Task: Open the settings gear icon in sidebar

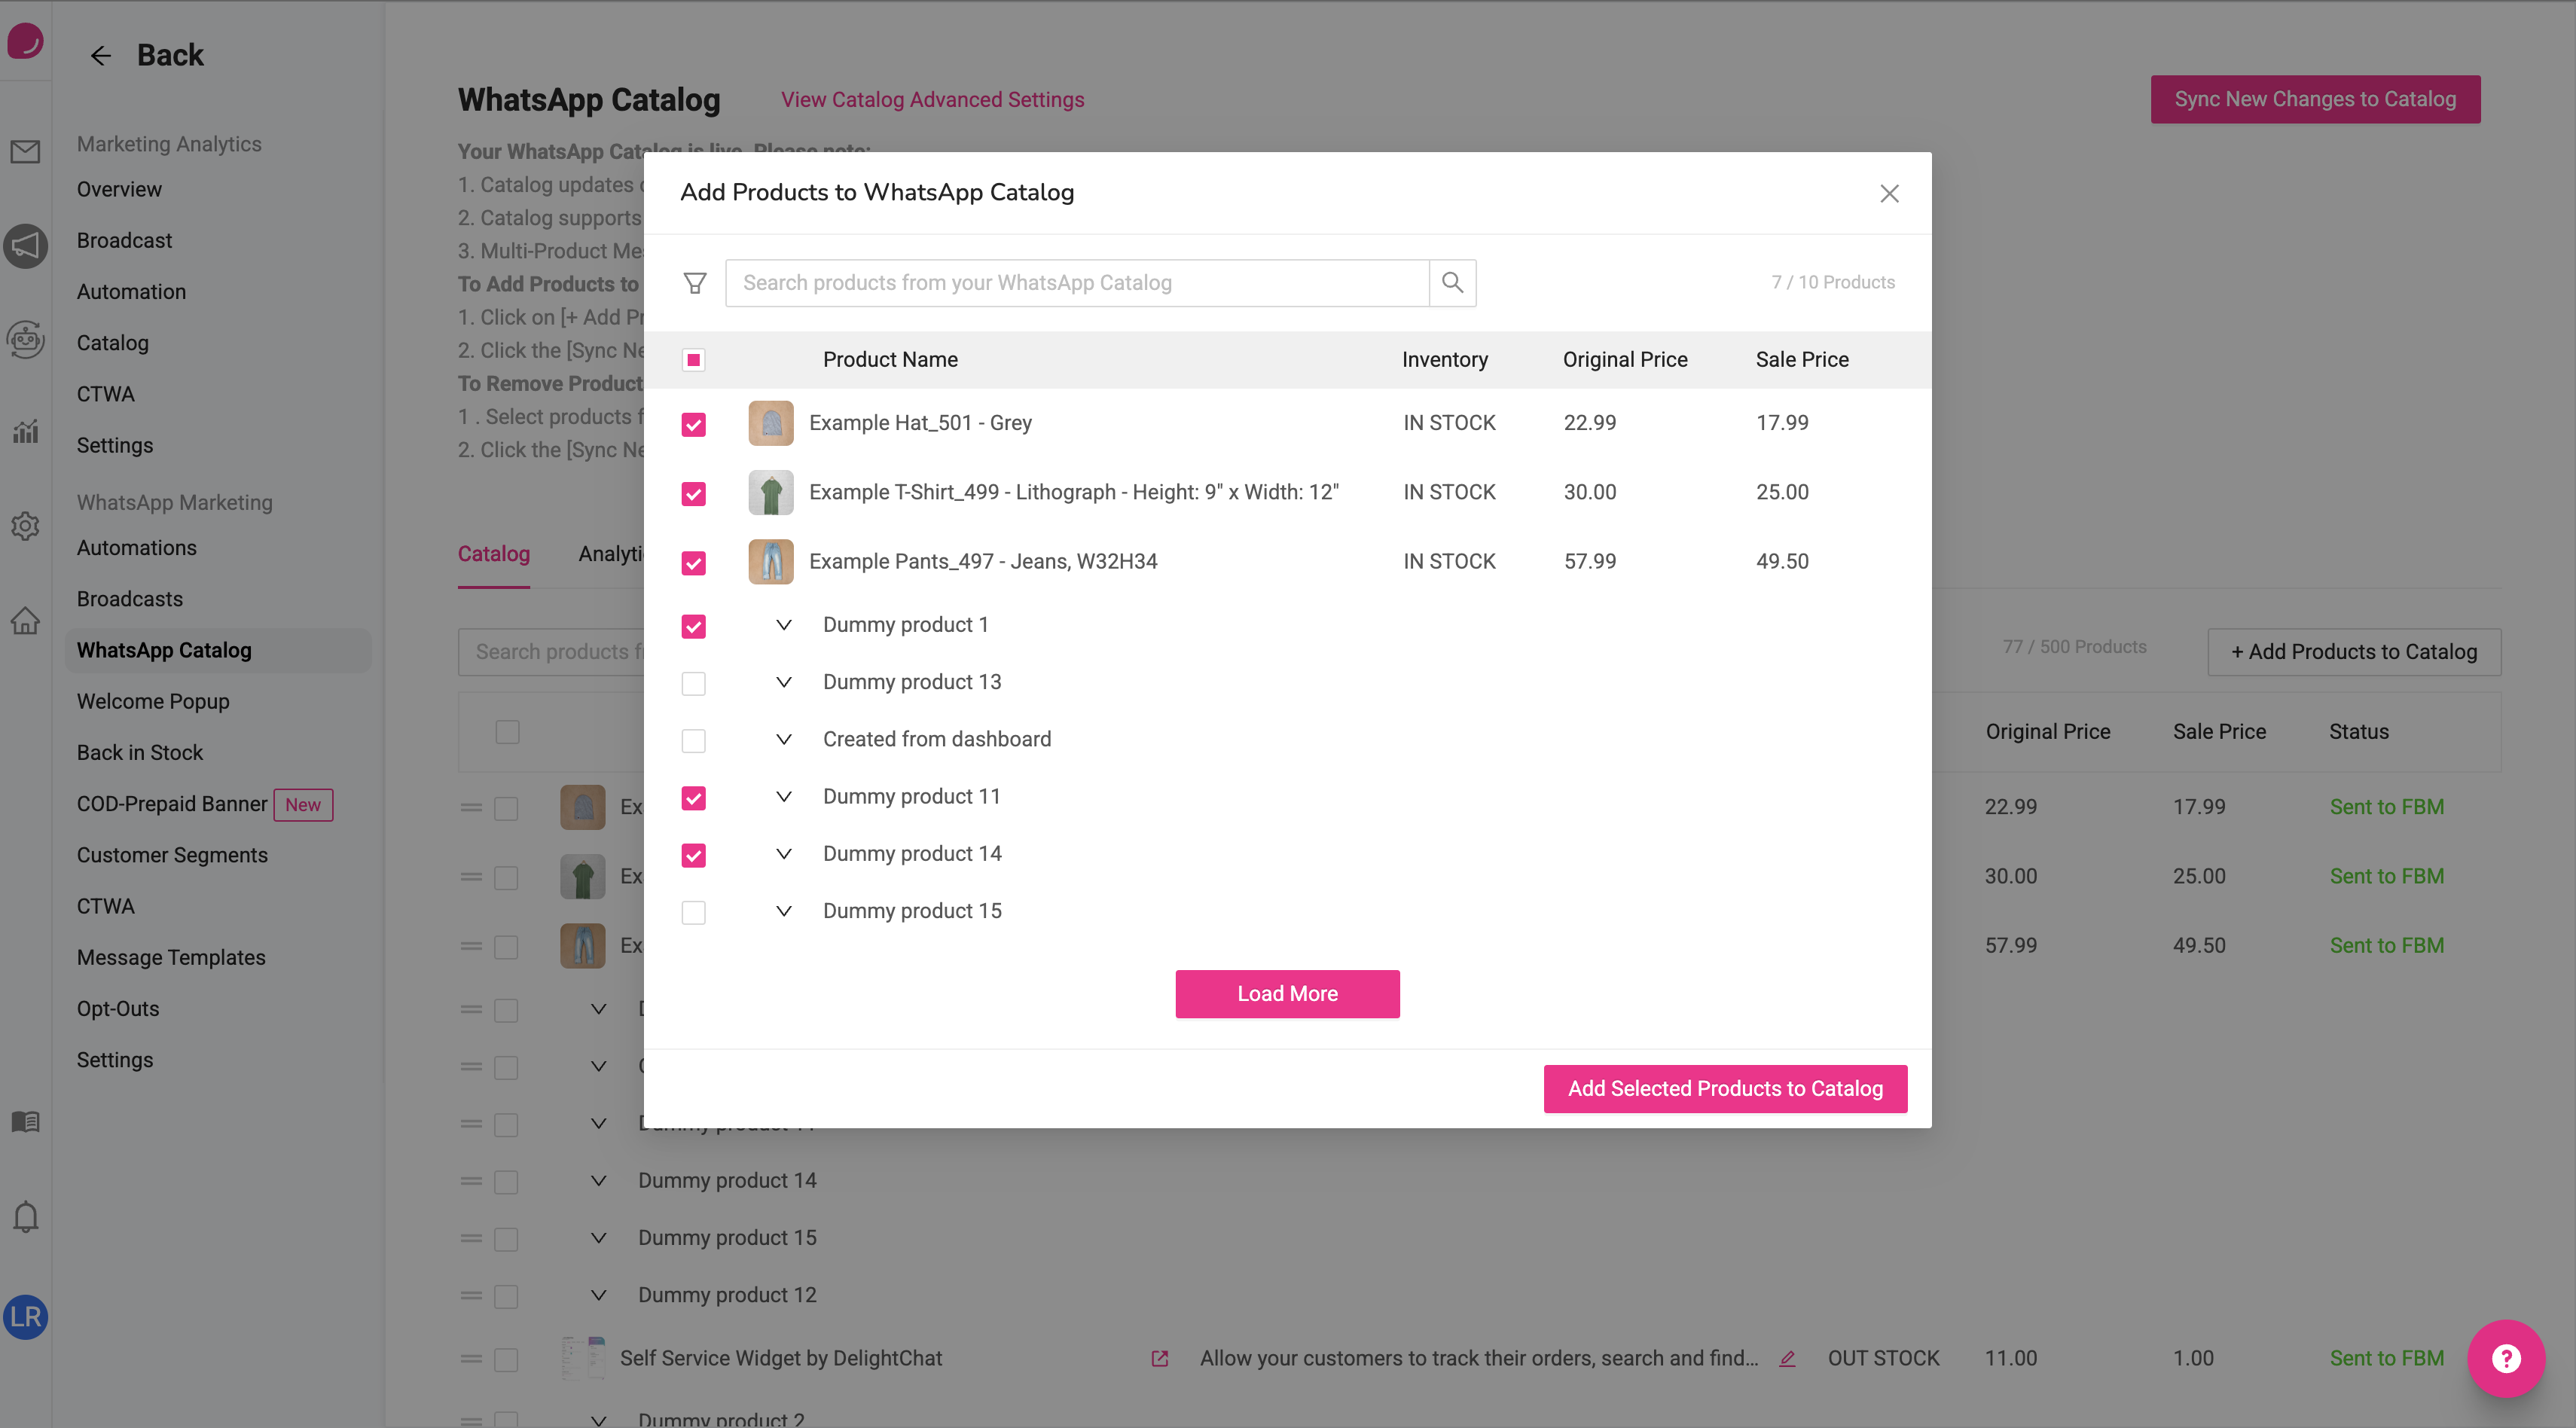Action: [x=25, y=525]
